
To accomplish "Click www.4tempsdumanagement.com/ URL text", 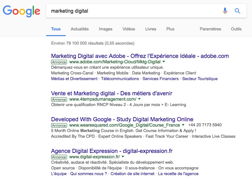I will pyautogui.click(x=103, y=99).
